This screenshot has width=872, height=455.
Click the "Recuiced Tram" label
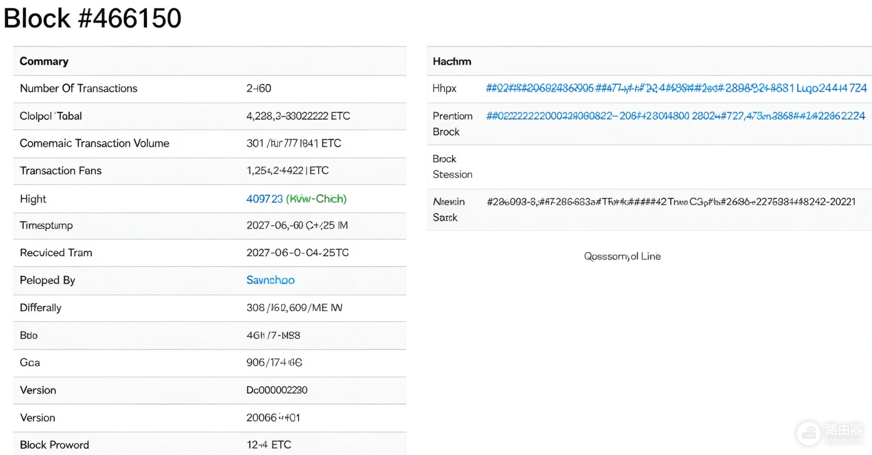tap(56, 253)
